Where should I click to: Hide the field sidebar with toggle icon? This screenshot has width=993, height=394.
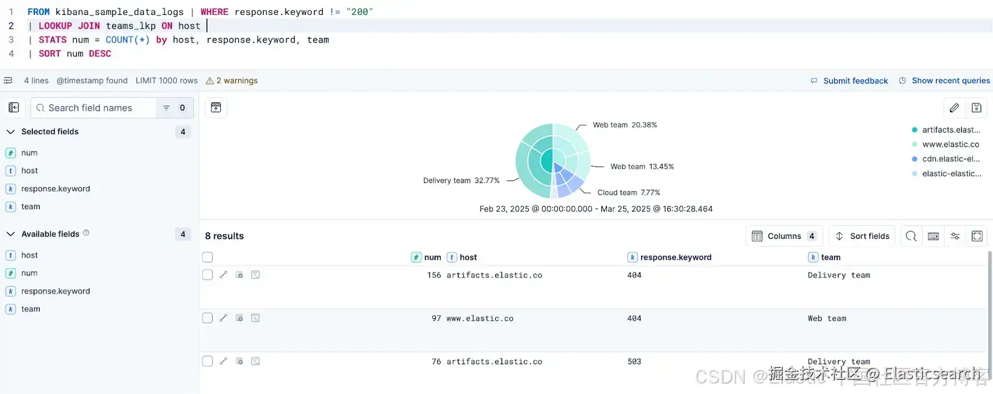click(14, 107)
